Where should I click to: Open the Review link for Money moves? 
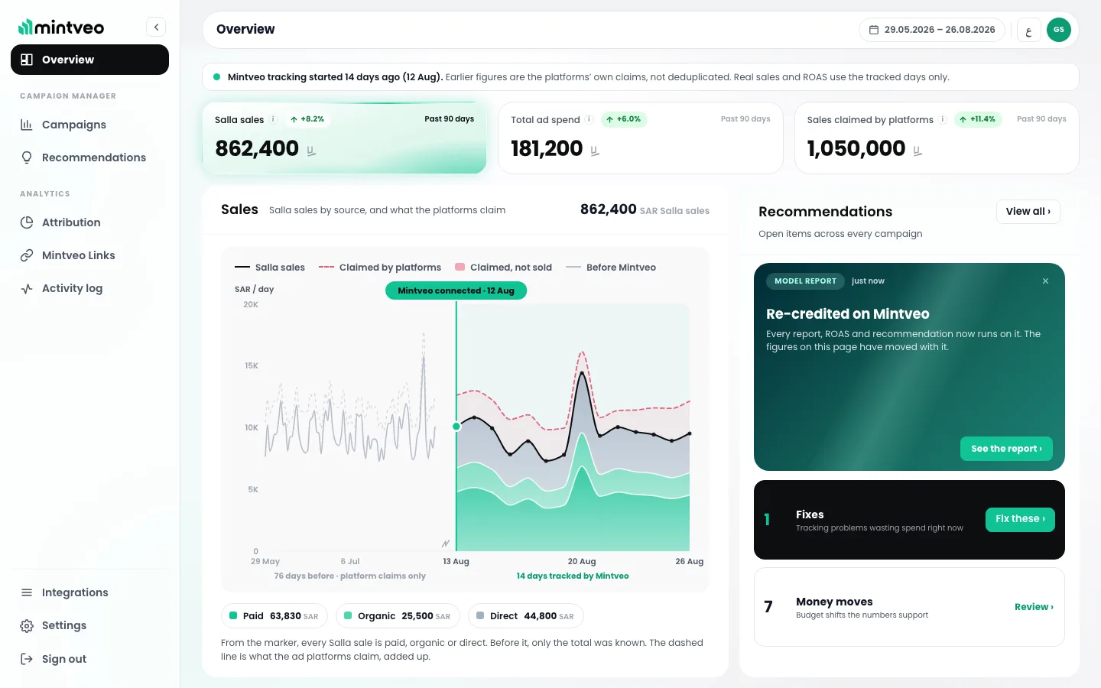[x=1034, y=607]
